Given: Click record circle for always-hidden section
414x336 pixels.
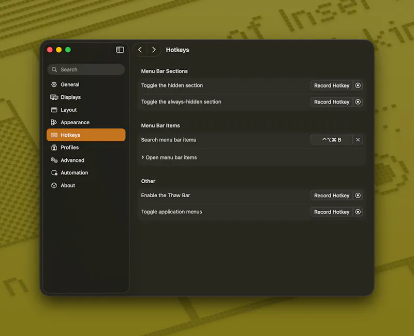Looking at the screenshot, I should (x=358, y=102).
